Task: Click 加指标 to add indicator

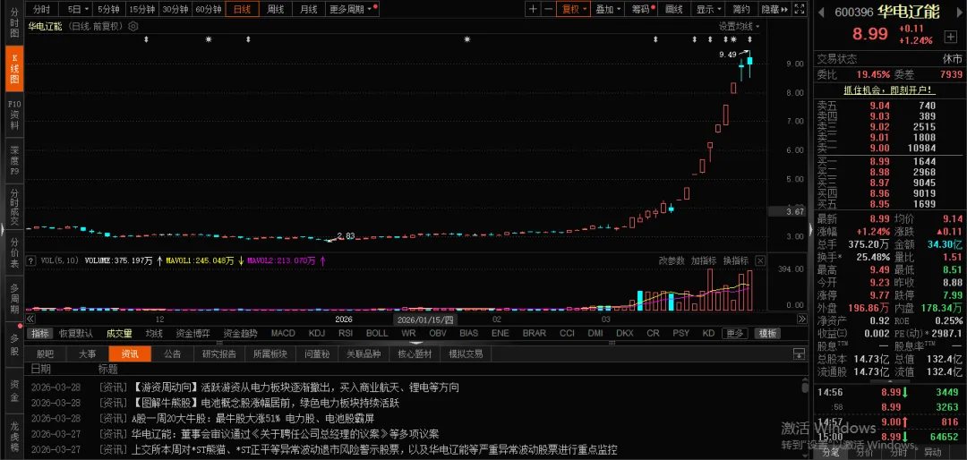Action: click(x=704, y=260)
